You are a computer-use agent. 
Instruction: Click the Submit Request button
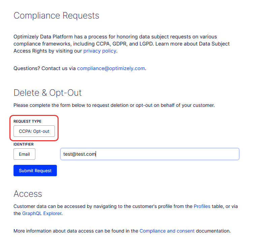tap(35, 171)
